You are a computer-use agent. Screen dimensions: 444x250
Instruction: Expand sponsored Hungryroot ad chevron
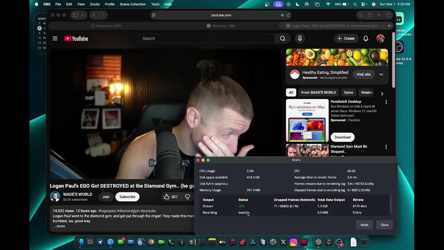tap(381, 74)
